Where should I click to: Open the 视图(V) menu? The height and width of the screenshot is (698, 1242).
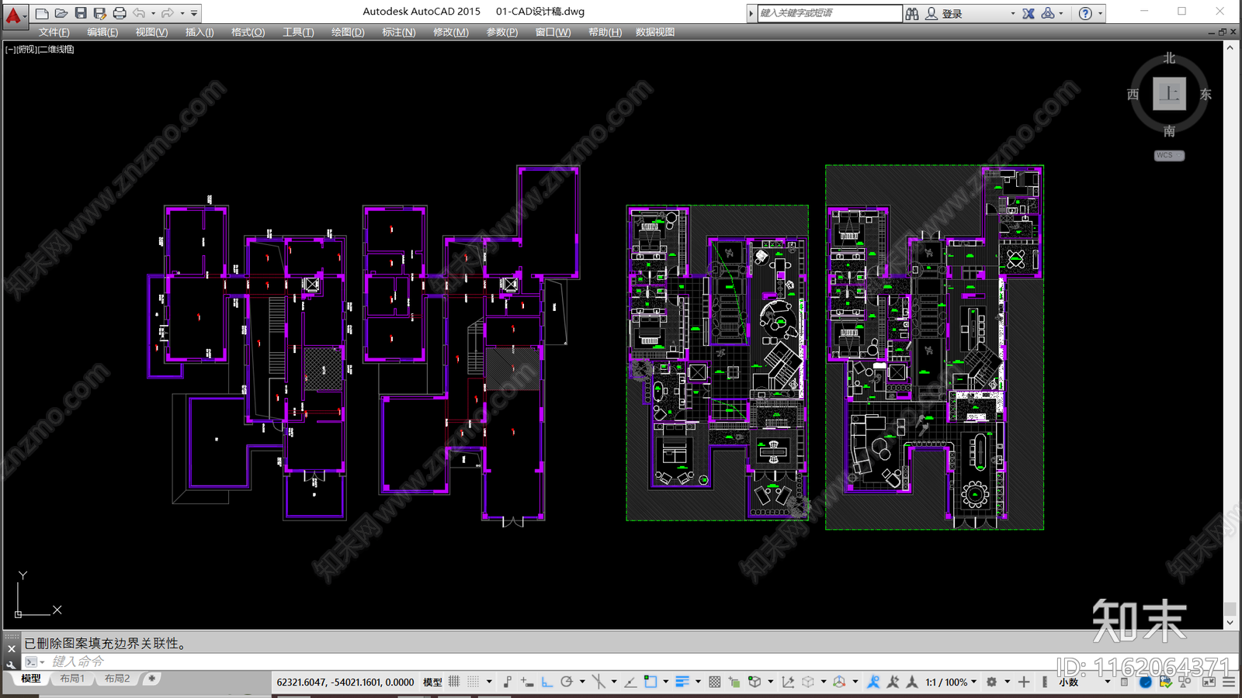151,32
